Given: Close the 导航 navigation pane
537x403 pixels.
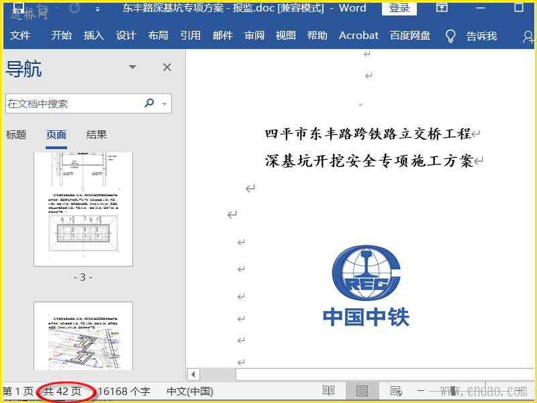Looking at the screenshot, I should click(166, 67).
